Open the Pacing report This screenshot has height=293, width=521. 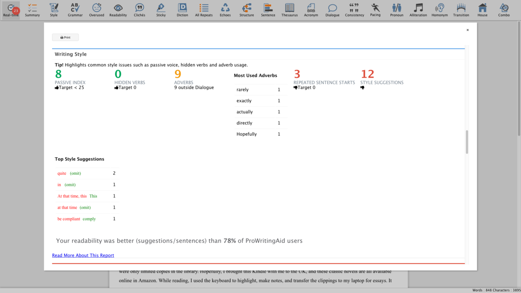click(x=375, y=10)
